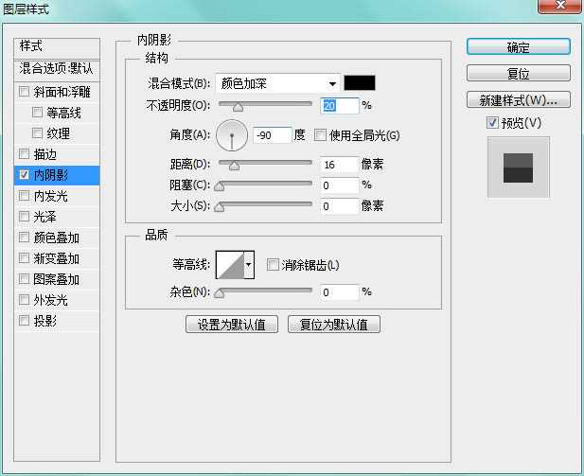Click 复位为默认值 button
The width and height of the screenshot is (584, 476).
pos(334,324)
